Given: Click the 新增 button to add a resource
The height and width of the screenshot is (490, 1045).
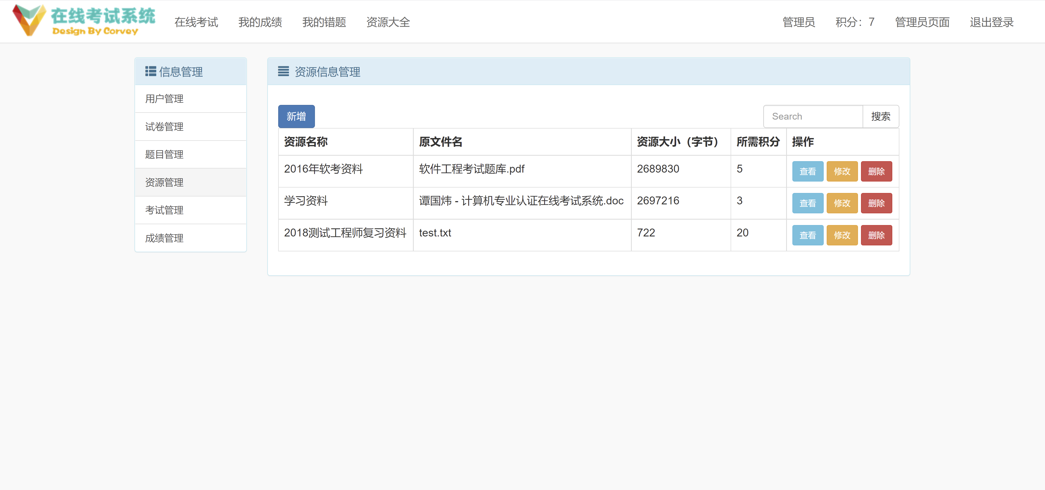Looking at the screenshot, I should [296, 116].
